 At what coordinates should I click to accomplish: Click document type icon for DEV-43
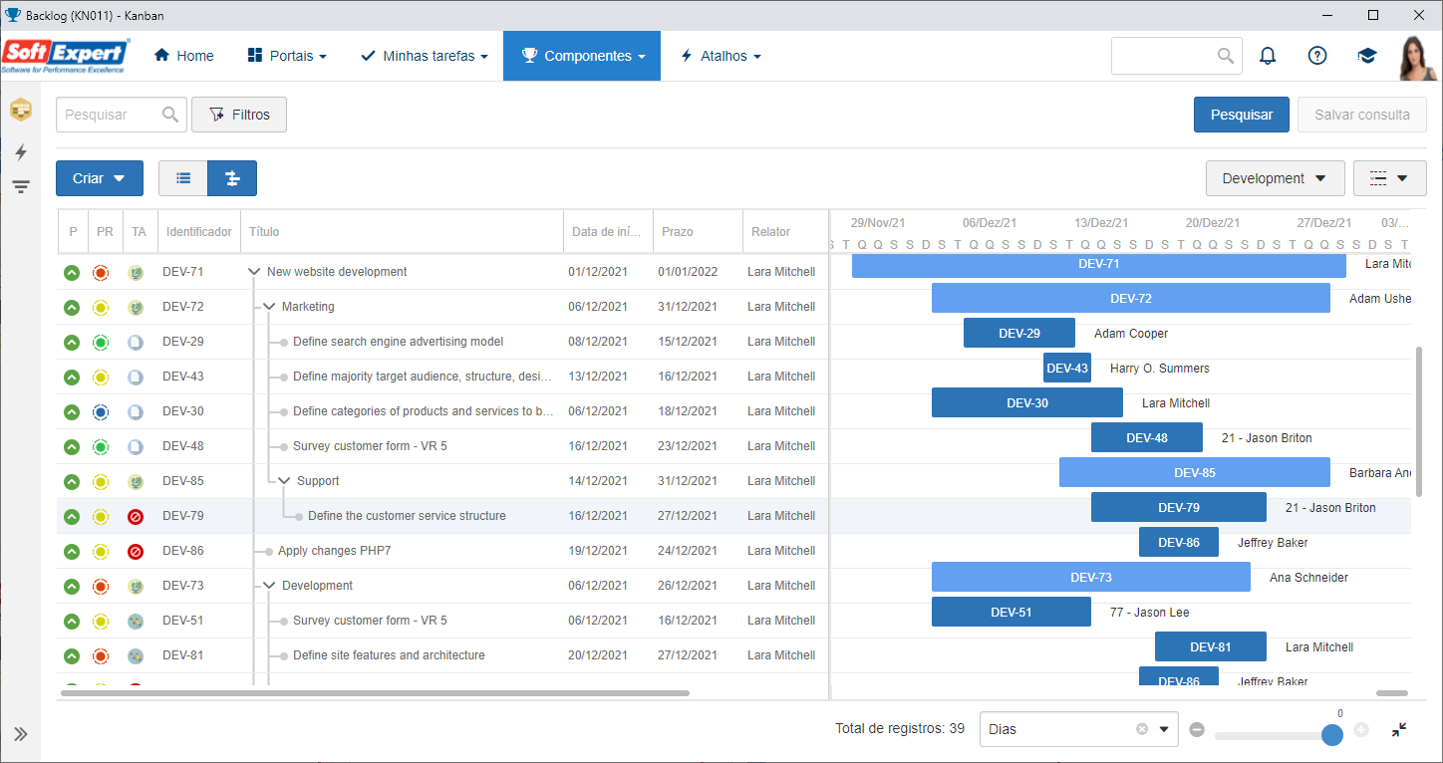[136, 377]
